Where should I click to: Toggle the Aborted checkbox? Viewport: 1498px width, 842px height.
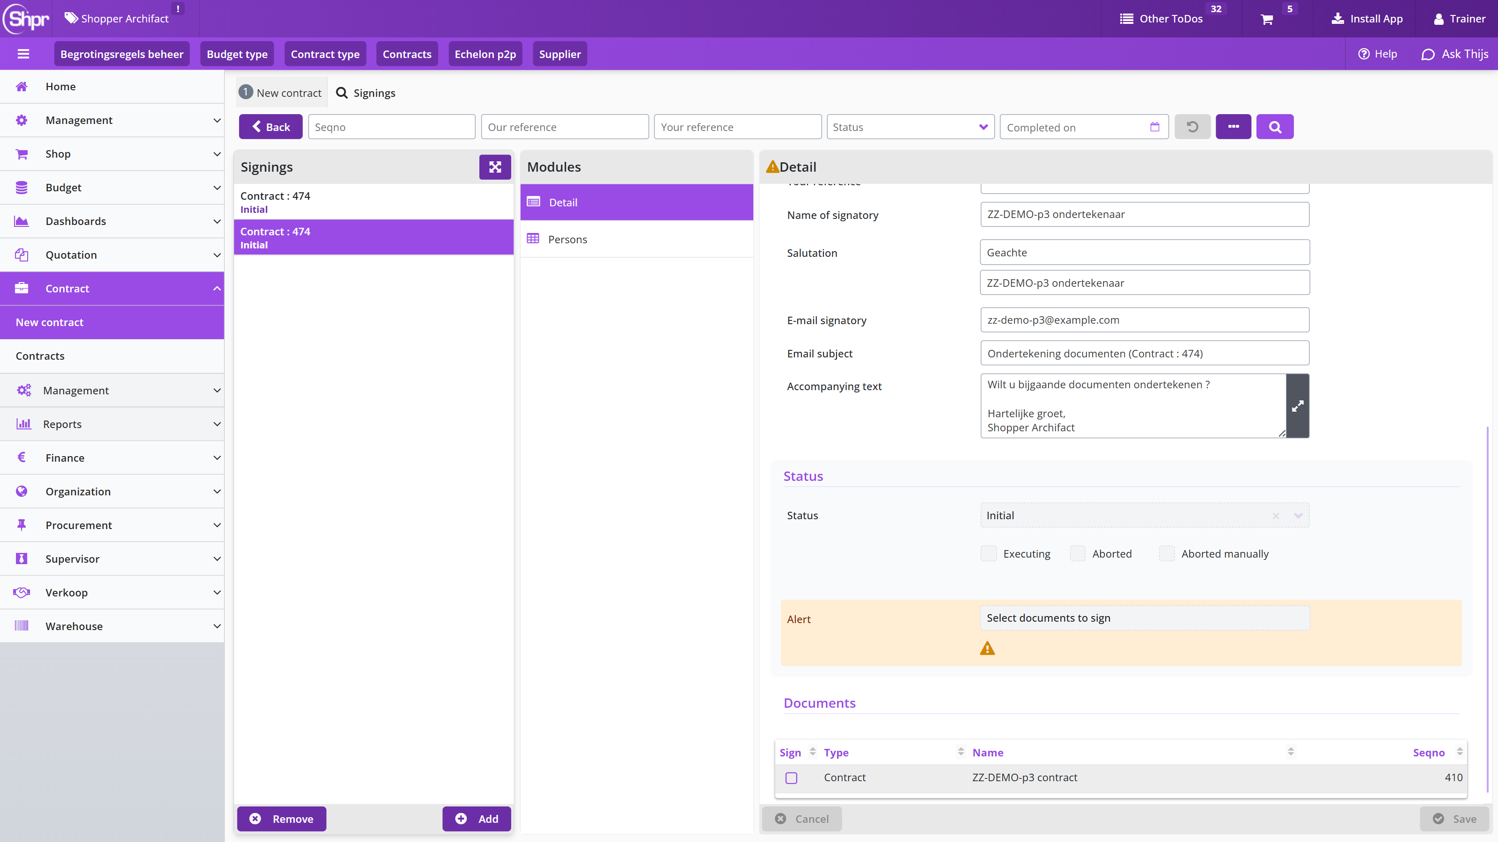[x=1077, y=554]
